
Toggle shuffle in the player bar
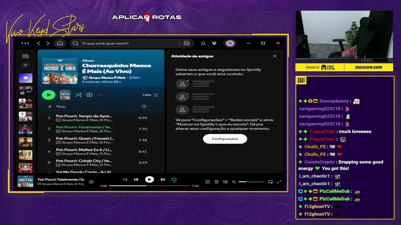pos(125,179)
